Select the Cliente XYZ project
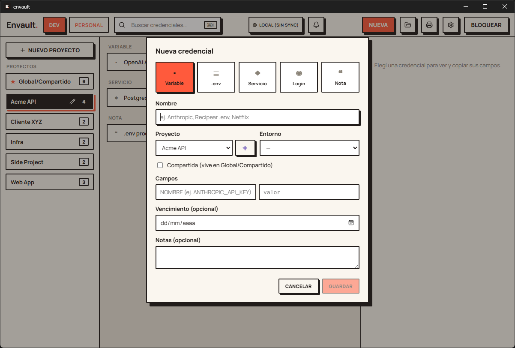 click(49, 122)
